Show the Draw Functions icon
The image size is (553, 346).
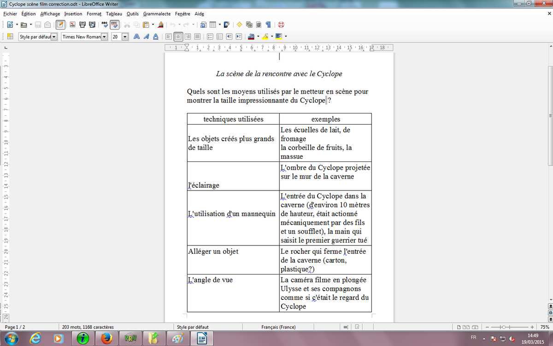pyautogui.click(x=226, y=24)
